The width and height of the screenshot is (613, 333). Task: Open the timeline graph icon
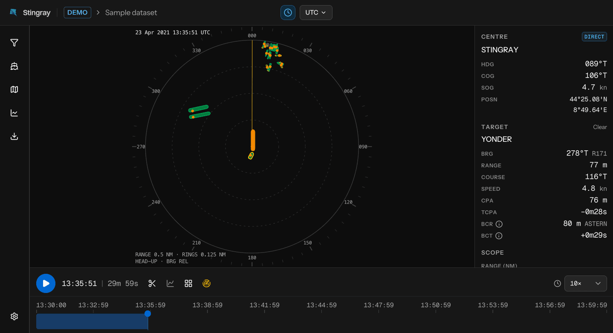coord(170,284)
